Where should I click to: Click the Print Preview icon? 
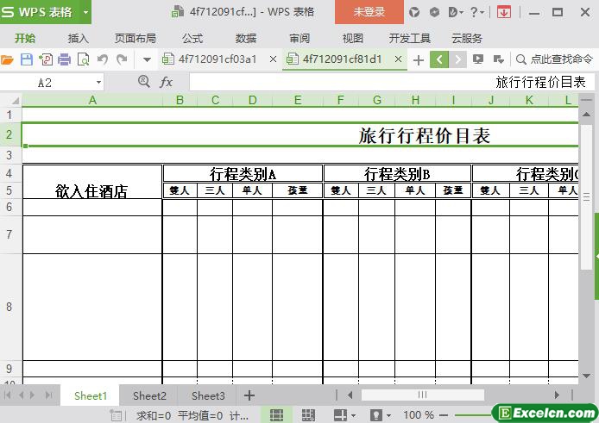pyautogui.click(x=83, y=59)
